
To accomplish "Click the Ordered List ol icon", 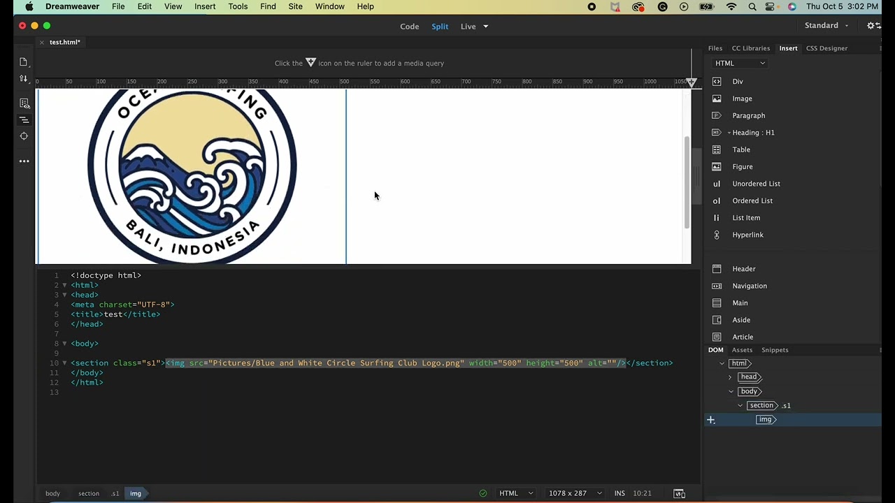I will [717, 201].
